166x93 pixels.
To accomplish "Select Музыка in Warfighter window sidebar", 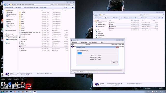I will tap(9, 27).
